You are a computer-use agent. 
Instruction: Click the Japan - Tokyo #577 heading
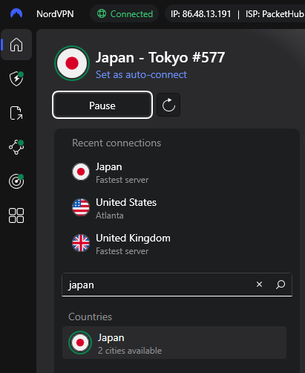(x=160, y=57)
